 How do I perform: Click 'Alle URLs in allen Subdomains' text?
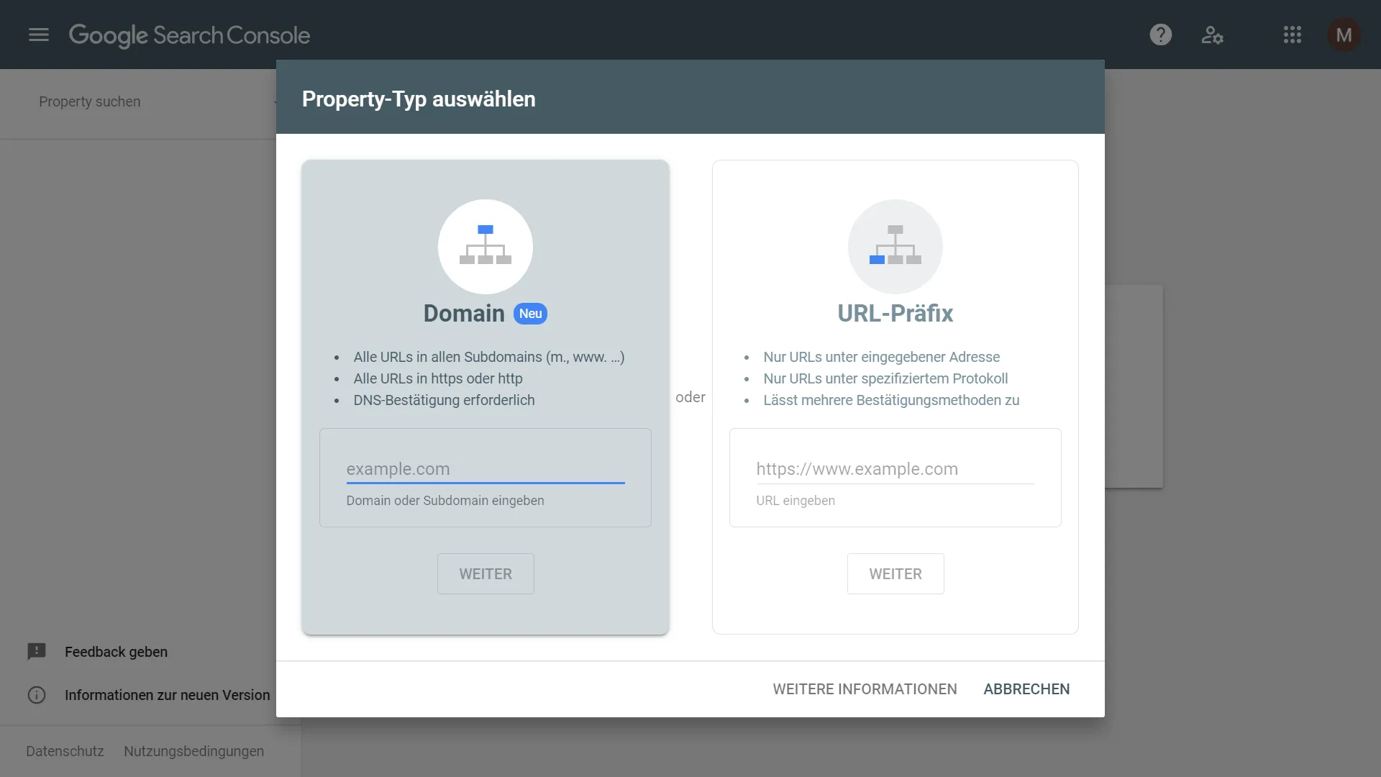pyautogui.click(x=489, y=357)
